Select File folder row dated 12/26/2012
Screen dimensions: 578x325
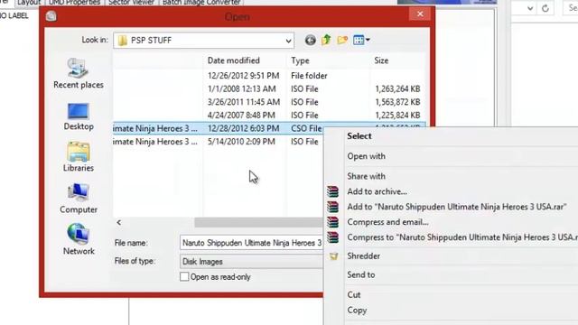tap(269, 76)
